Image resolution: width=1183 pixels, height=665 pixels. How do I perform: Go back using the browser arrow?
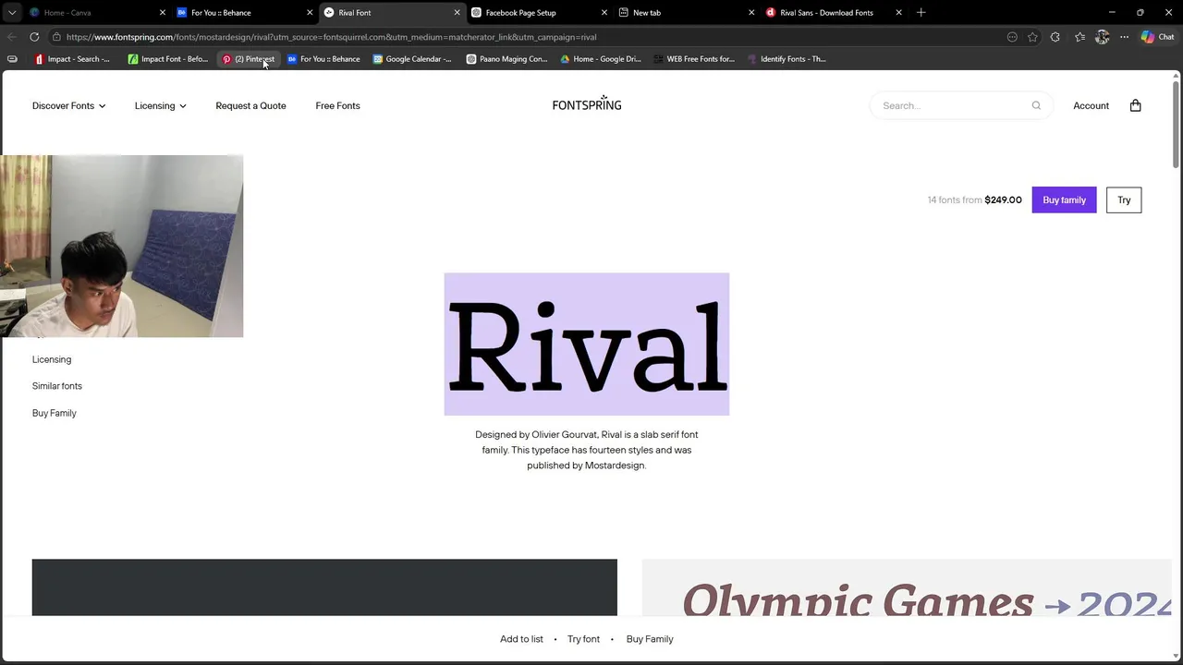click(11, 37)
